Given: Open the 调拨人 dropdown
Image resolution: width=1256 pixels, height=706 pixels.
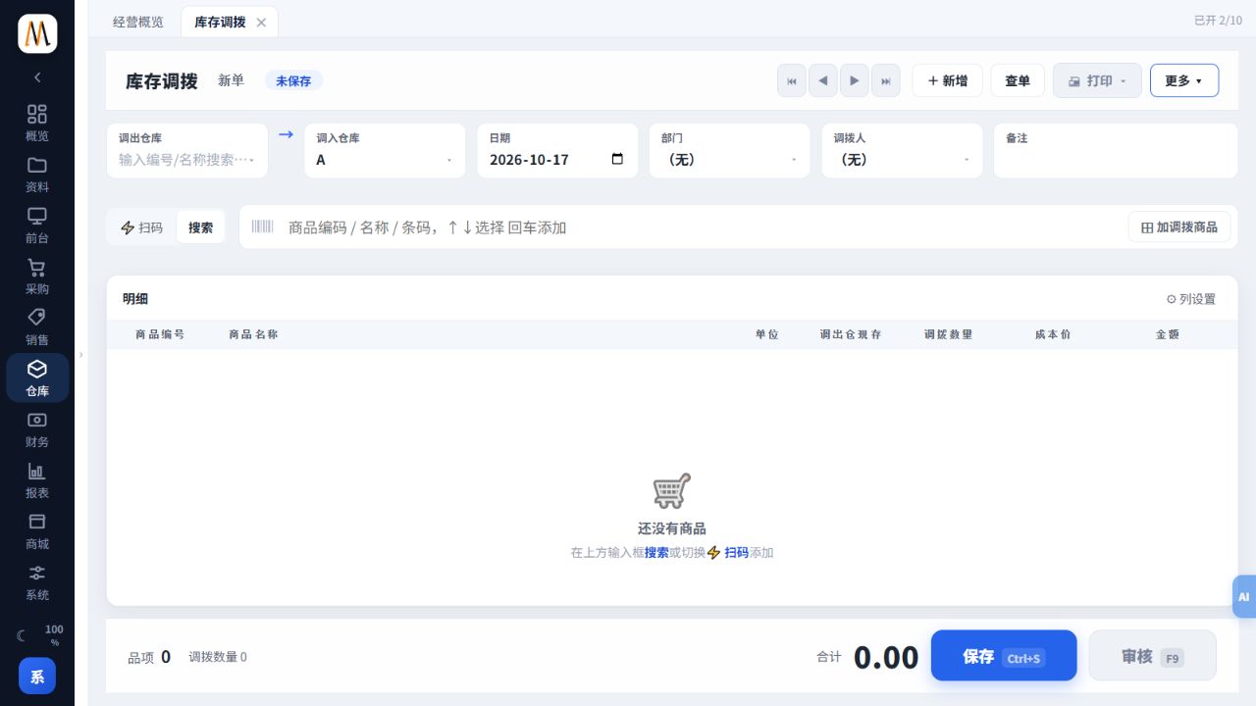Looking at the screenshot, I should (902, 150).
